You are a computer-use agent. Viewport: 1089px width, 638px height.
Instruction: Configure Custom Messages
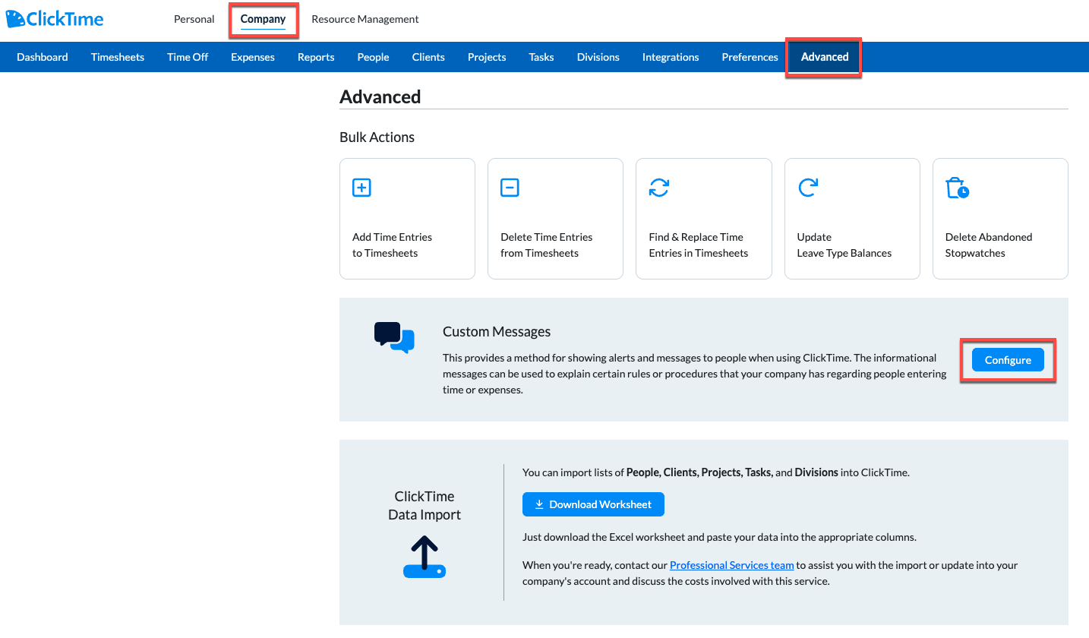click(1008, 360)
